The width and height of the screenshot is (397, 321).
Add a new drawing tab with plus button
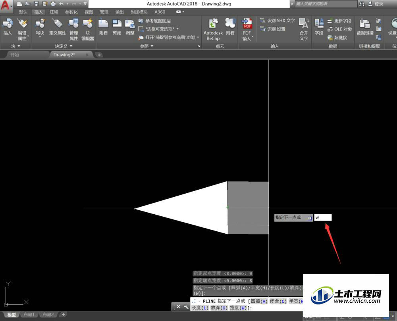point(99,55)
